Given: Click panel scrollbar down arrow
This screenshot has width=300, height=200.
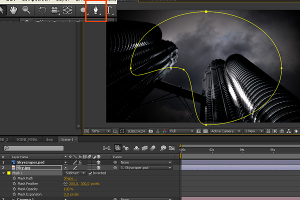Looking at the screenshot, I should tap(78, 126).
